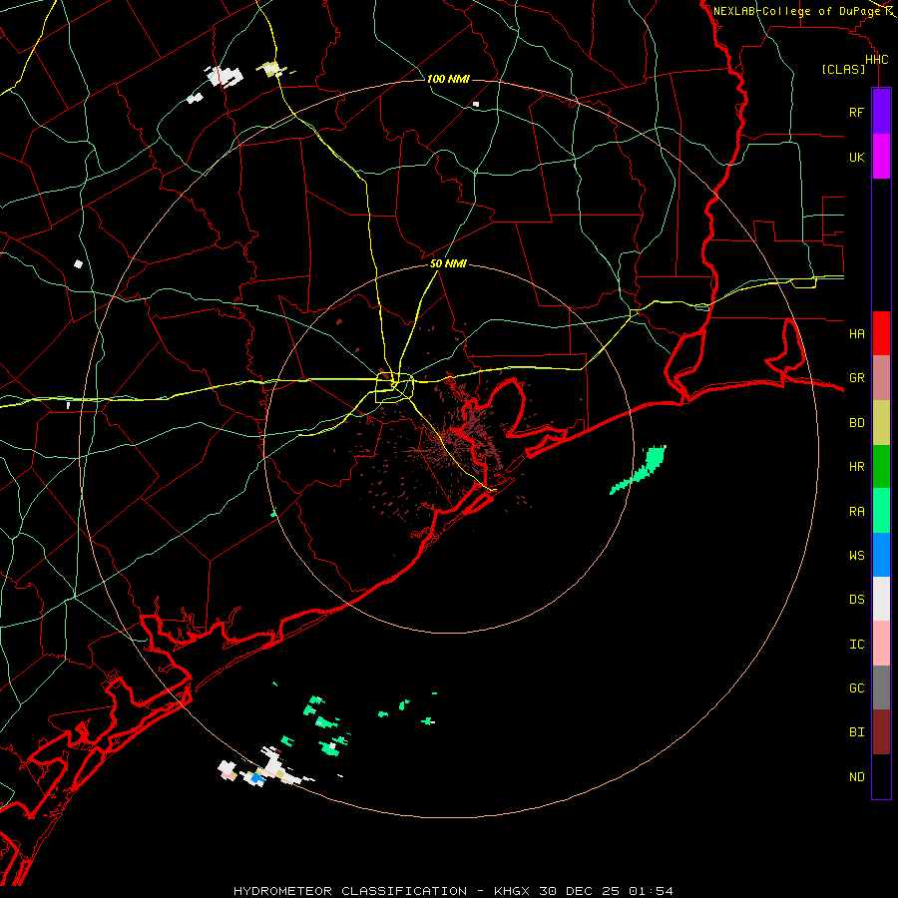
Task: Select the RA legend label
Action: [857, 511]
